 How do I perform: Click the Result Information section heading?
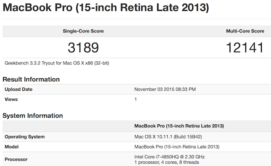pyautogui.click(x=31, y=80)
